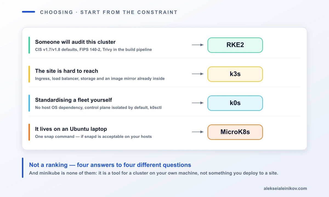The width and height of the screenshot is (329, 197).
Task: Click the arrow pointing to k3s
Action: tap(198, 74)
